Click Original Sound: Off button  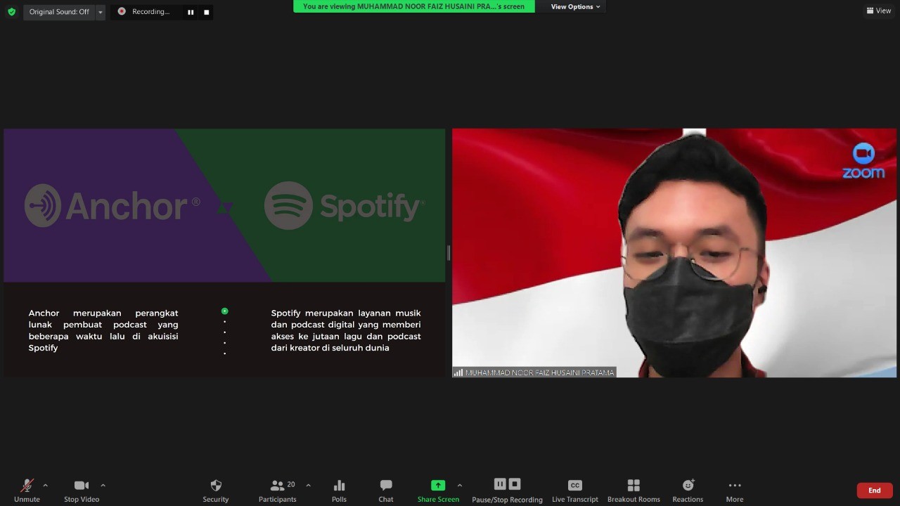tap(59, 12)
